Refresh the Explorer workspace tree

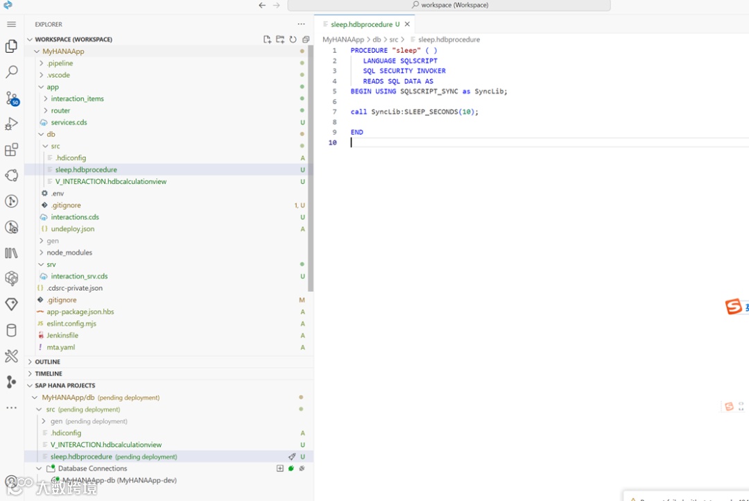tap(293, 40)
